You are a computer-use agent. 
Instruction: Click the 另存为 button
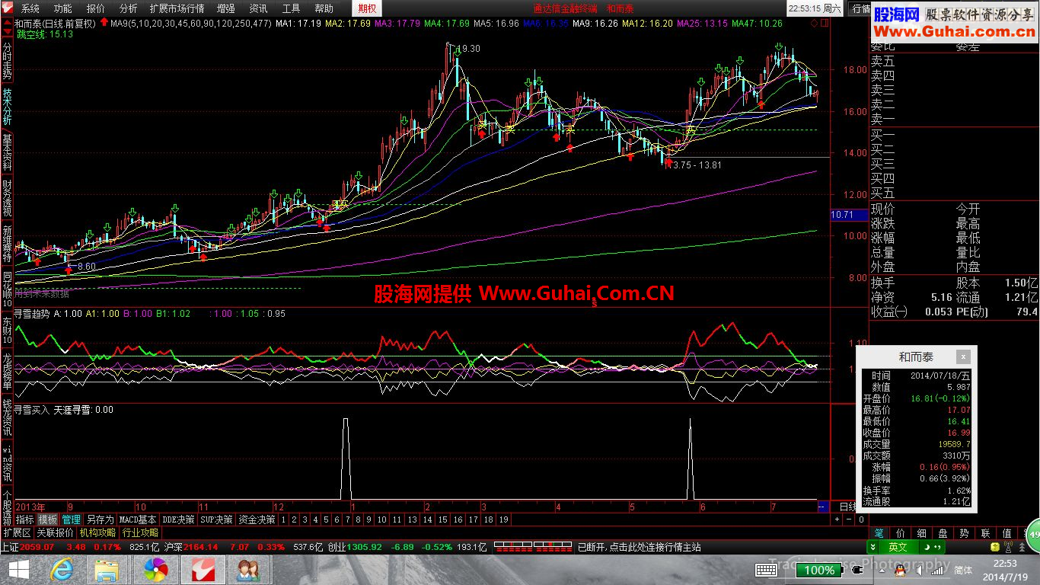[100, 519]
